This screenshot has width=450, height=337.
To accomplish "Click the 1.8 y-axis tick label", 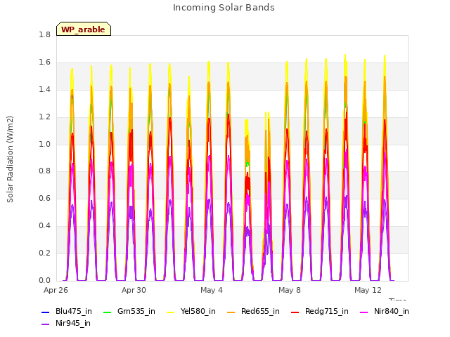I will pyautogui.click(x=45, y=35).
